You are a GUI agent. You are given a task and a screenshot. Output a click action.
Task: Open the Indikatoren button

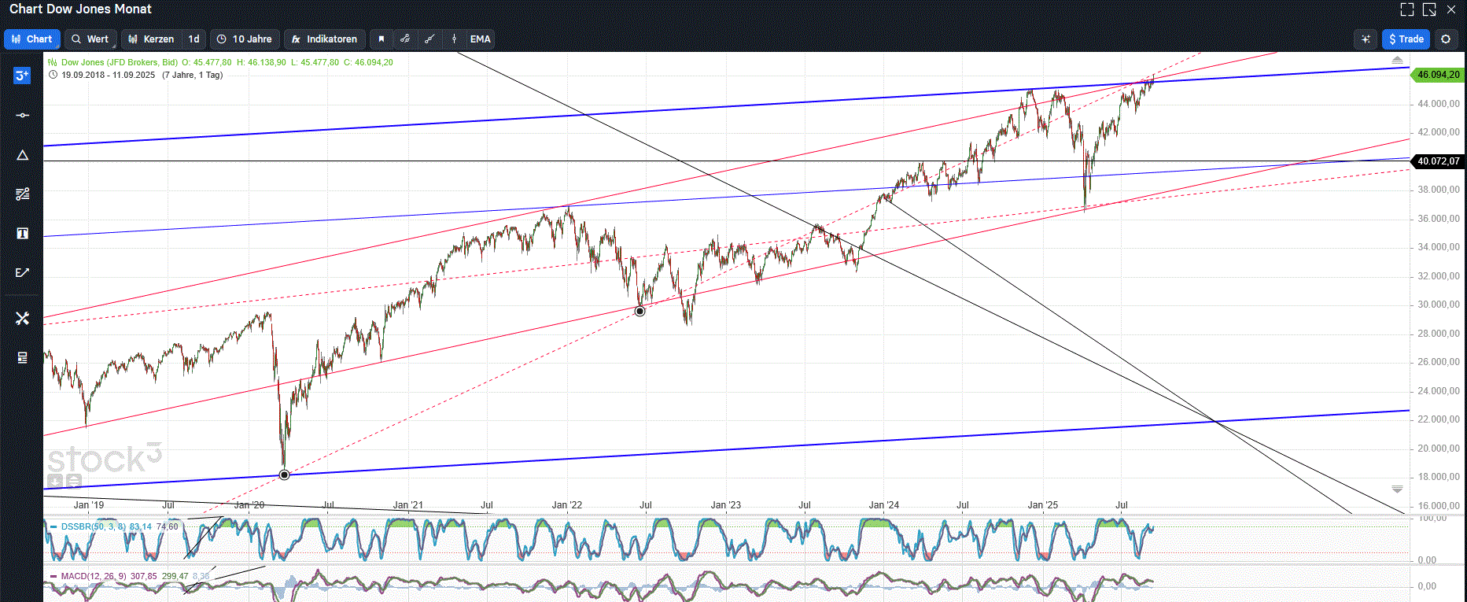coord(324,39)
